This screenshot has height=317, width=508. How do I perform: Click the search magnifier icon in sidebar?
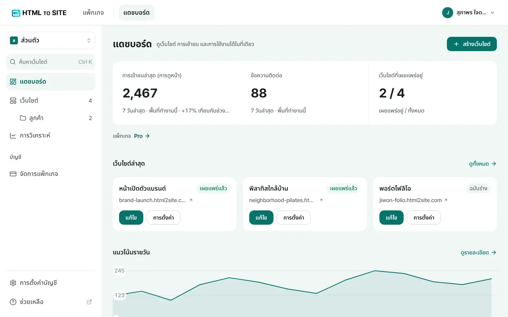pos(13,62)
